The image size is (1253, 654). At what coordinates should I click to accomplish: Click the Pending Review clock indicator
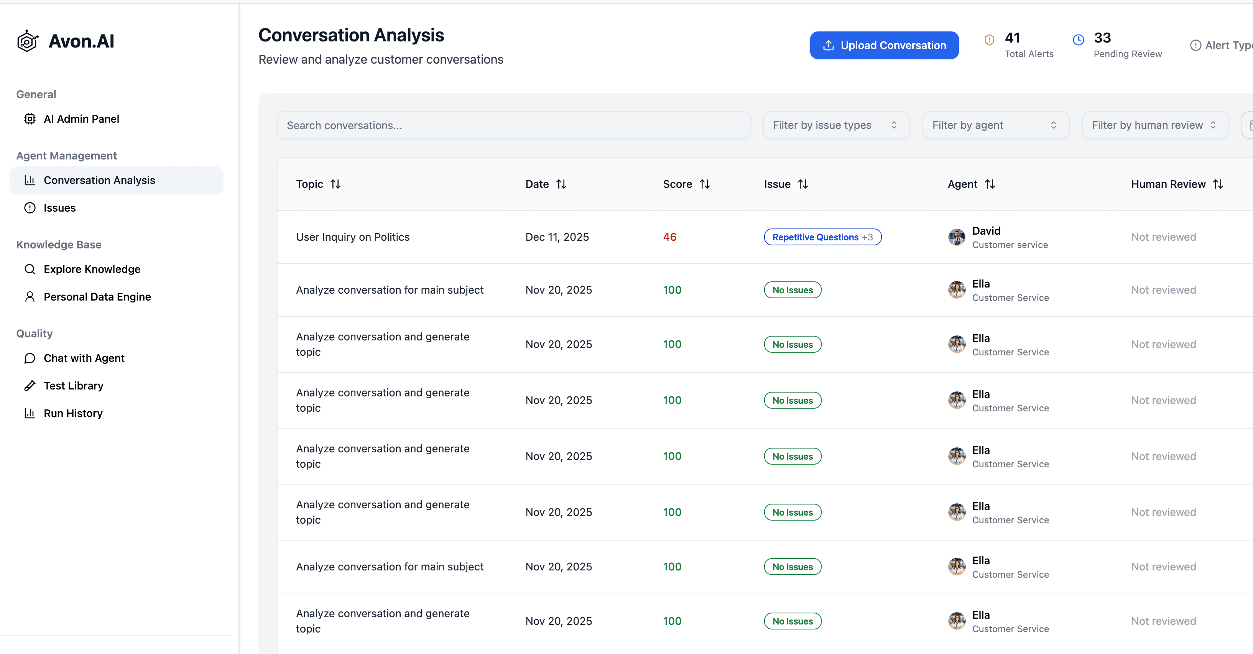[1079, 40]
